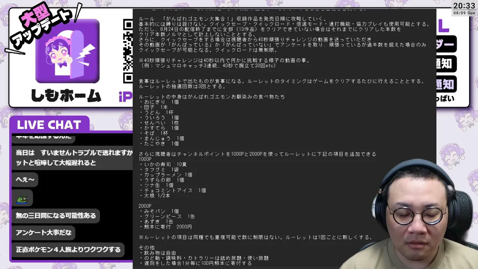478x269 pixels.
Task: Click the line "ルーレットの抽選回数は3回とする。"
Action: click(182, 86)
